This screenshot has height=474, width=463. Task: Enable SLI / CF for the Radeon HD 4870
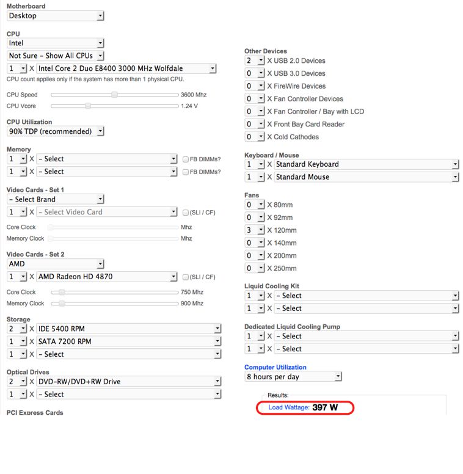point(186,277)
